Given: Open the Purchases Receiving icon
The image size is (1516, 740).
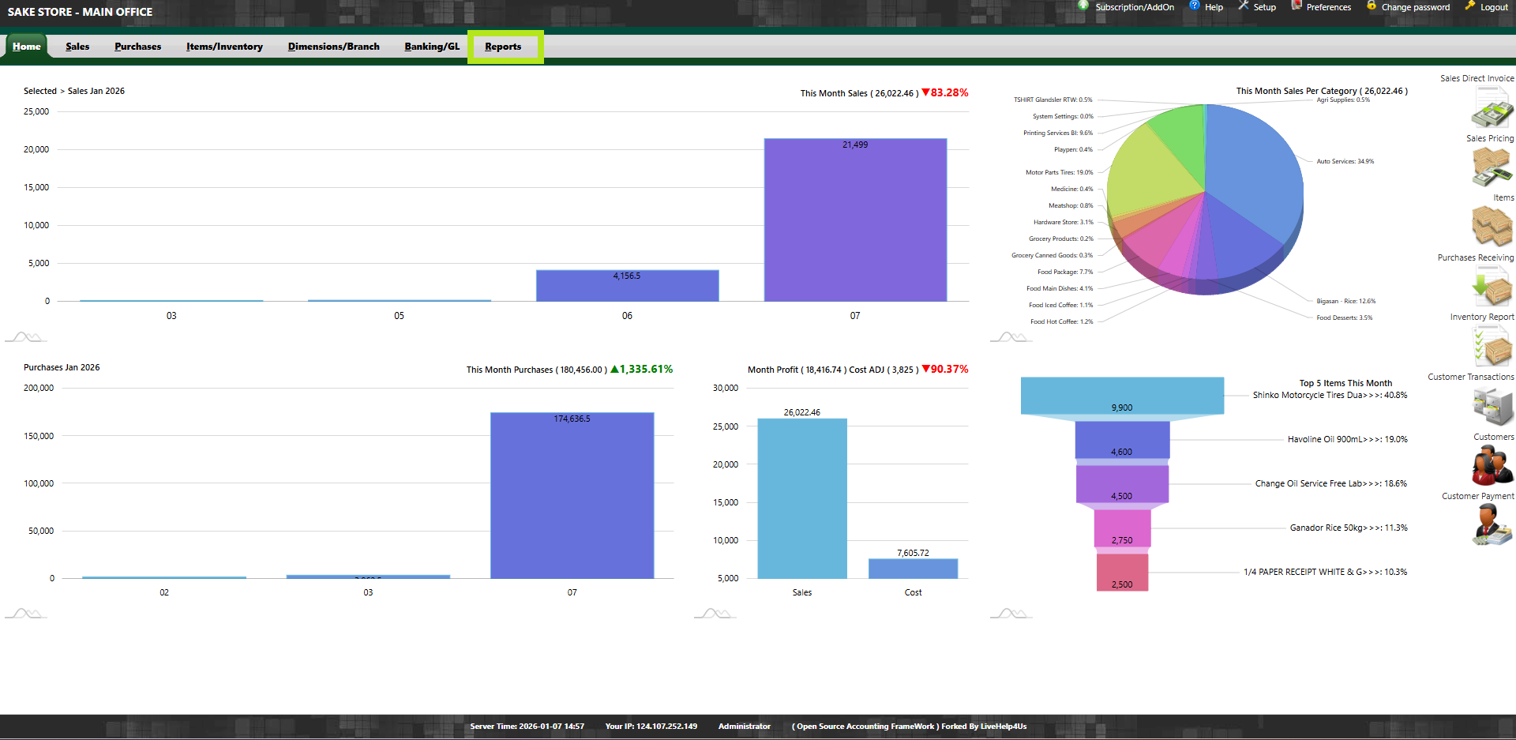Looking at the screenshot, I should pos(1491,286).
